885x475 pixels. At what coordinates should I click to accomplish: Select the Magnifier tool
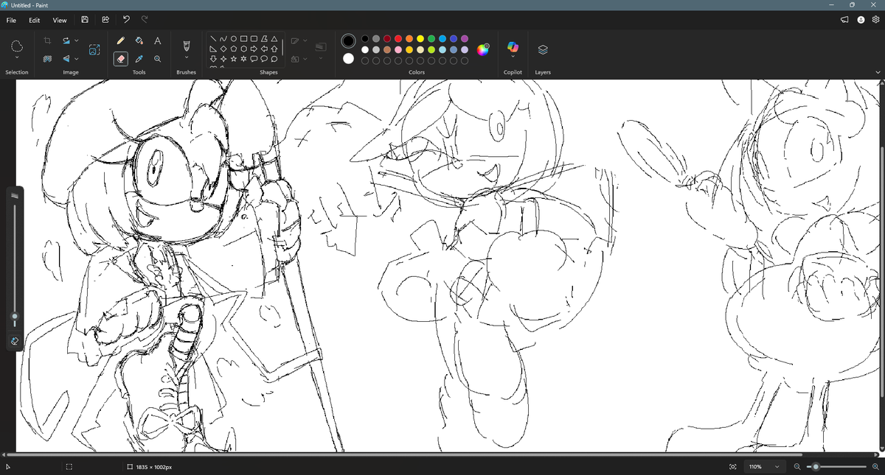coord(158,59)
